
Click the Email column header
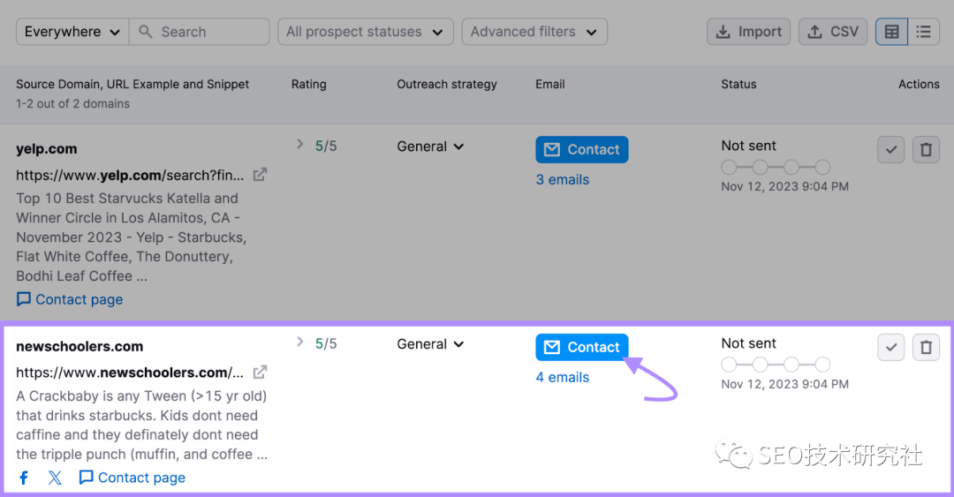click(x=550, y=85)
